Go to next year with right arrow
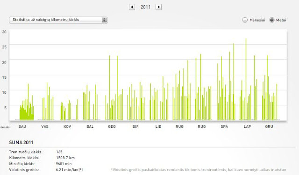Viewport: 299px width, 175px height. [x=159, y=7]
